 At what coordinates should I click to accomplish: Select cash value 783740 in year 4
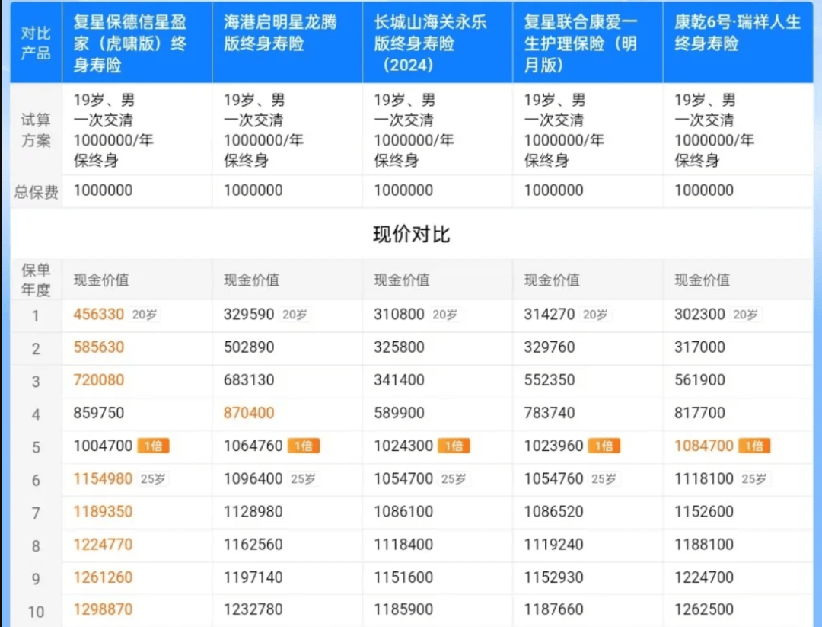[550, 413]
